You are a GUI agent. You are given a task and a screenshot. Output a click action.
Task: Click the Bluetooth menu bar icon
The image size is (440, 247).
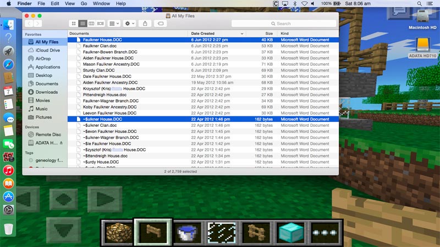coord(295,4)
